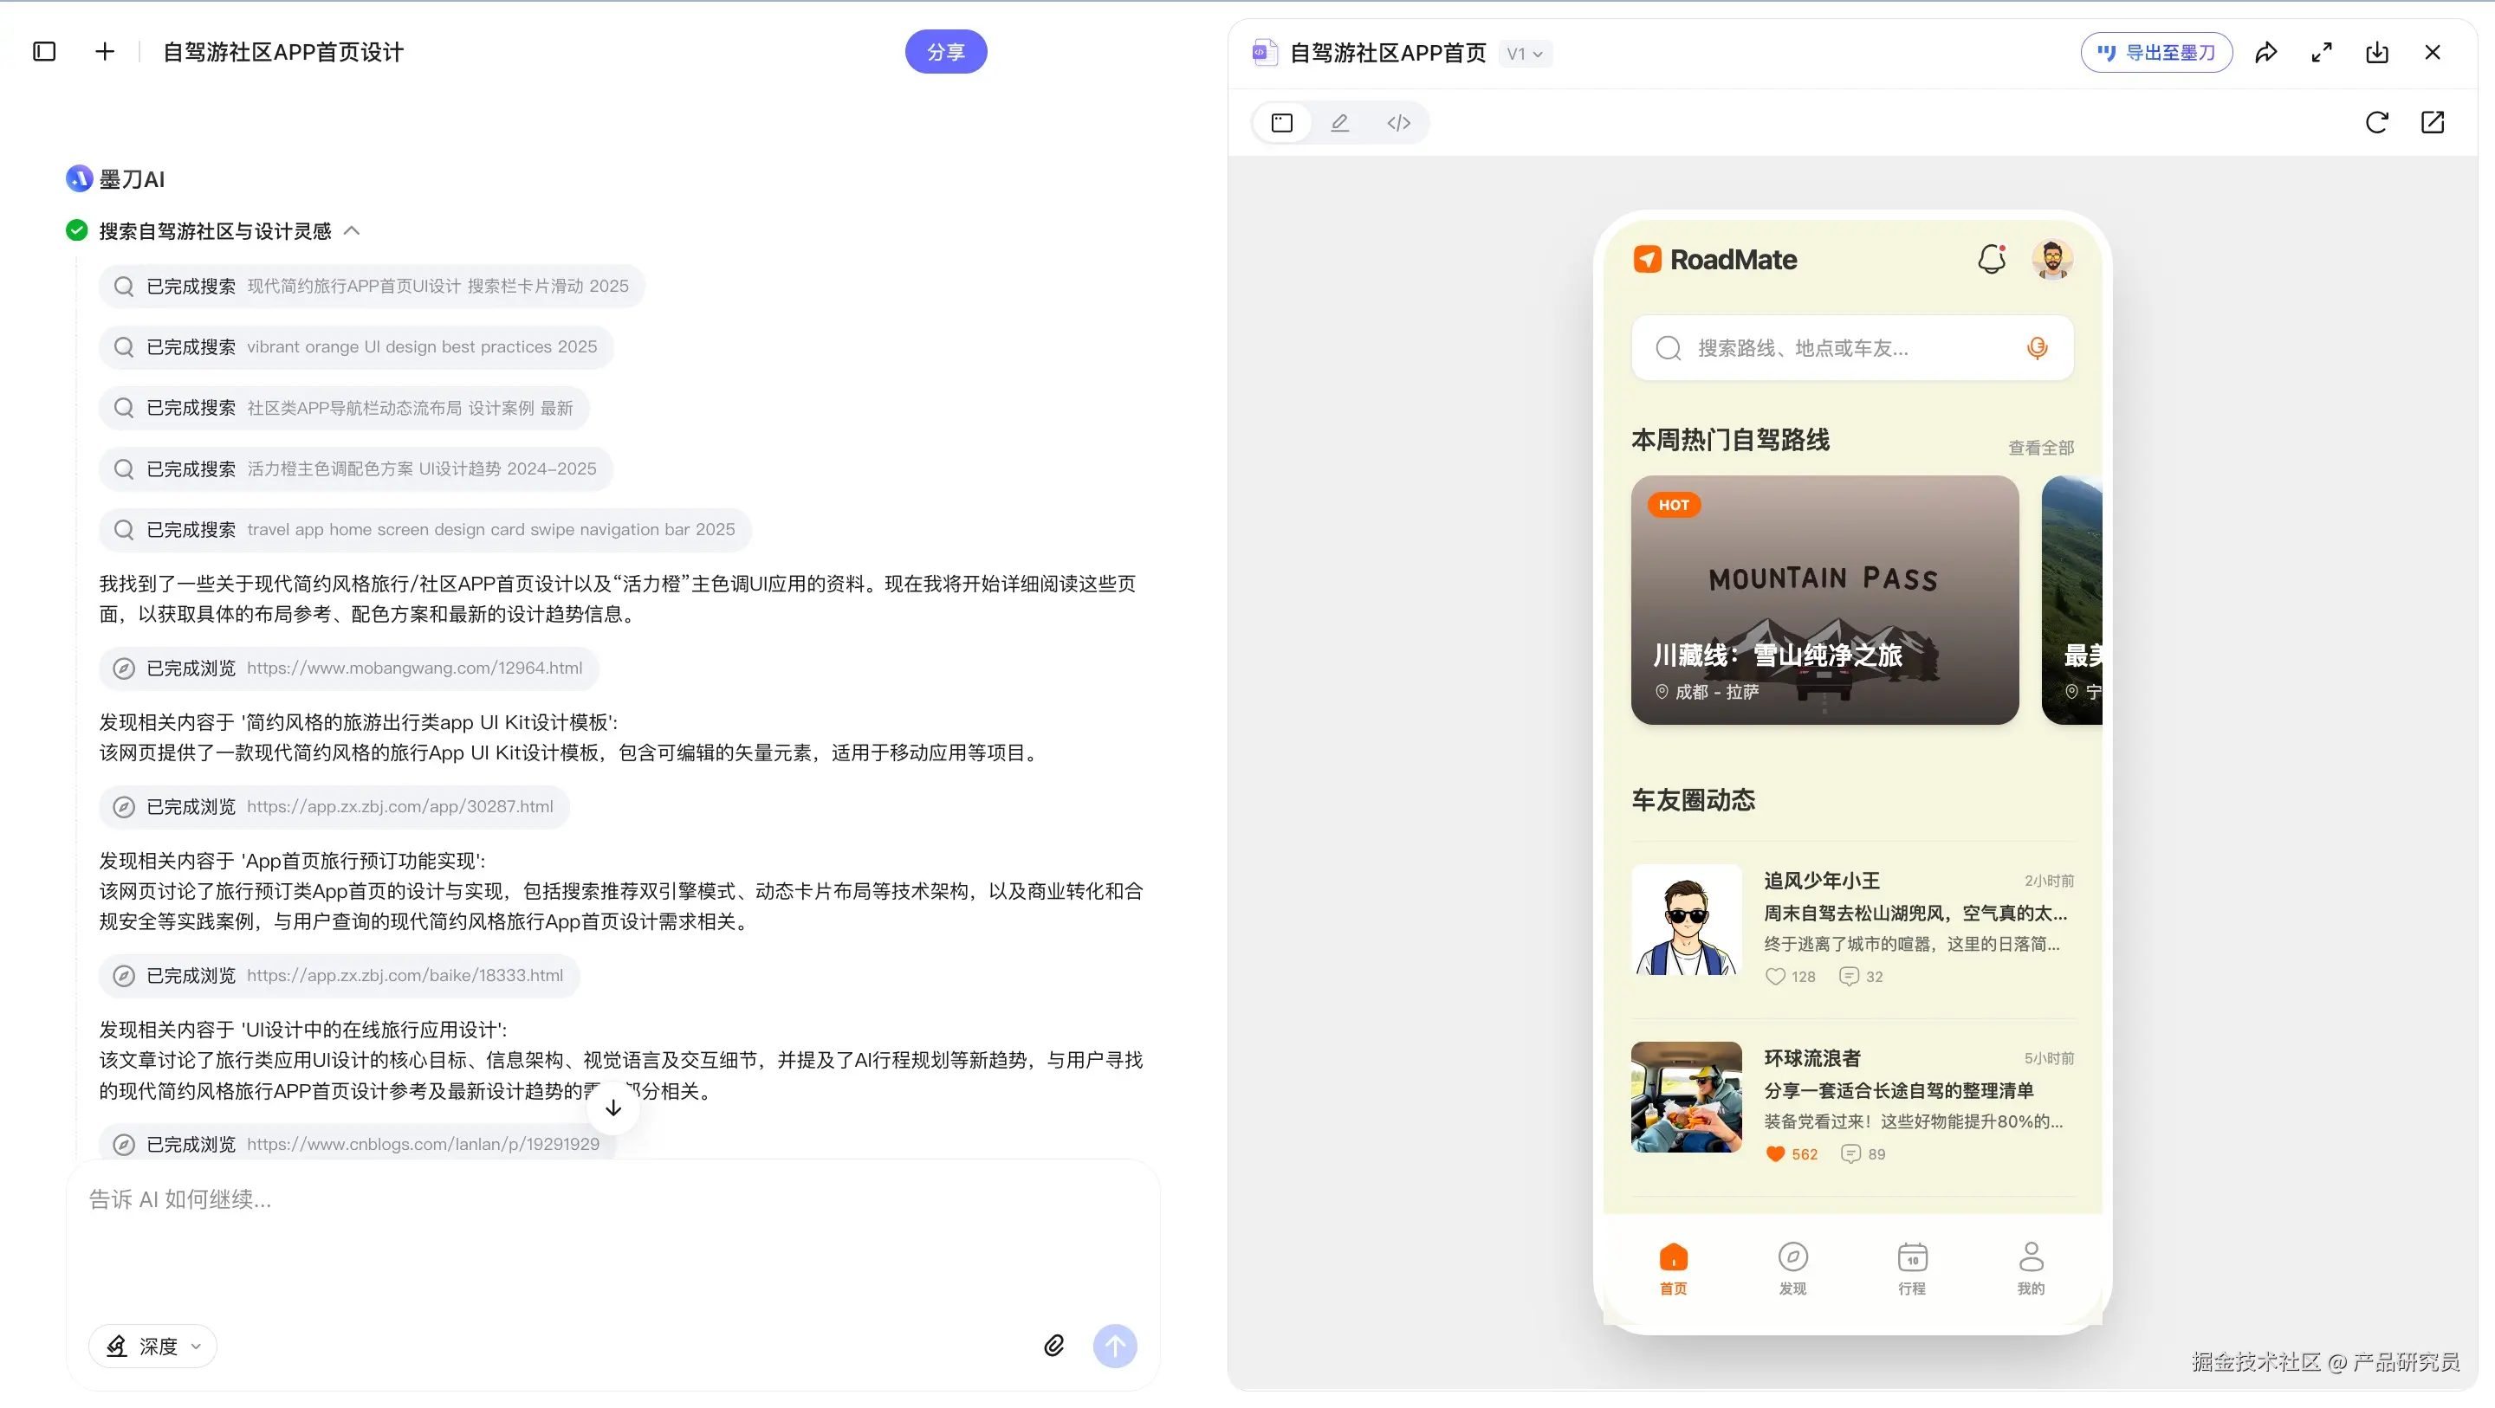
Task: Click the fullscreen expand arrows icon
Action: (x=2322, y=52)
